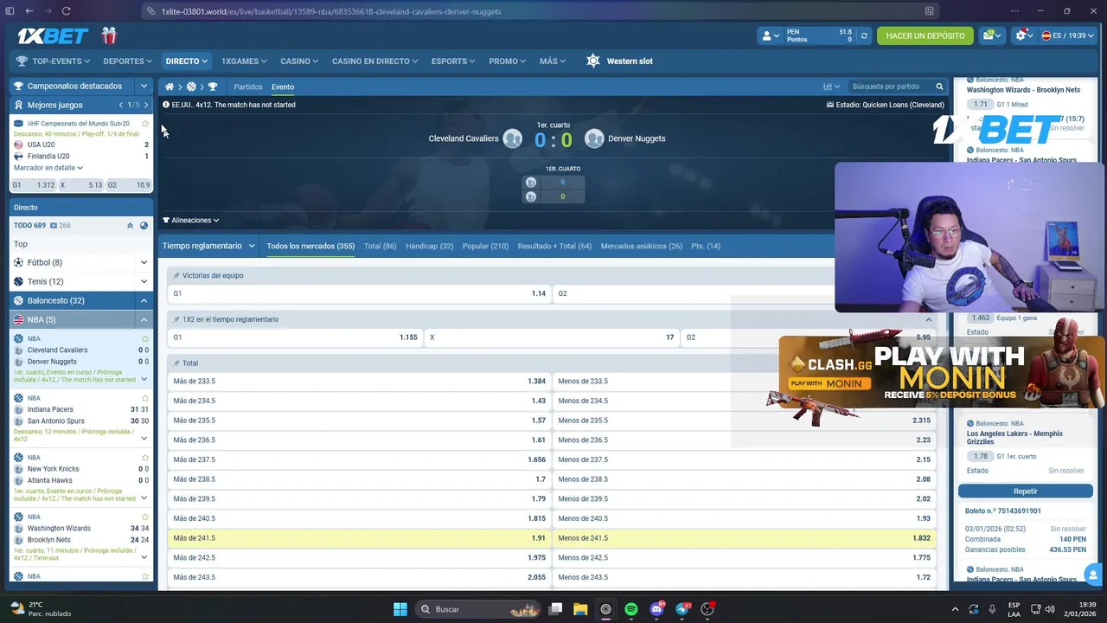The height and width of the screenshot is (623, 1107).
Task: Collapse the Baloncesto (32) section
Action: 144,300
